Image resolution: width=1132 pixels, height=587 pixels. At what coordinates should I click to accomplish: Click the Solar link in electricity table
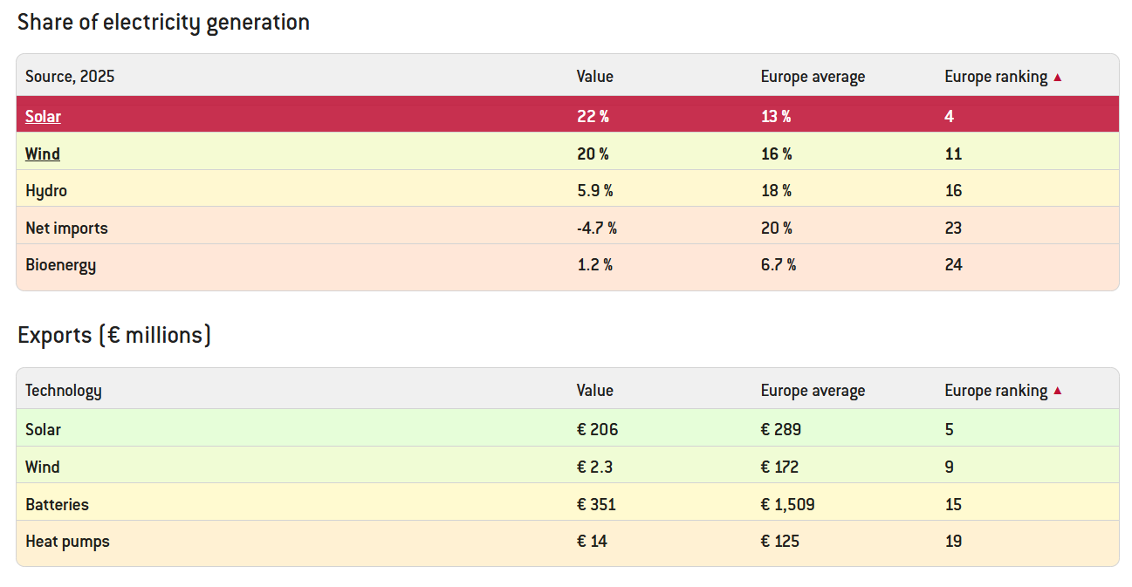(43, 116)
